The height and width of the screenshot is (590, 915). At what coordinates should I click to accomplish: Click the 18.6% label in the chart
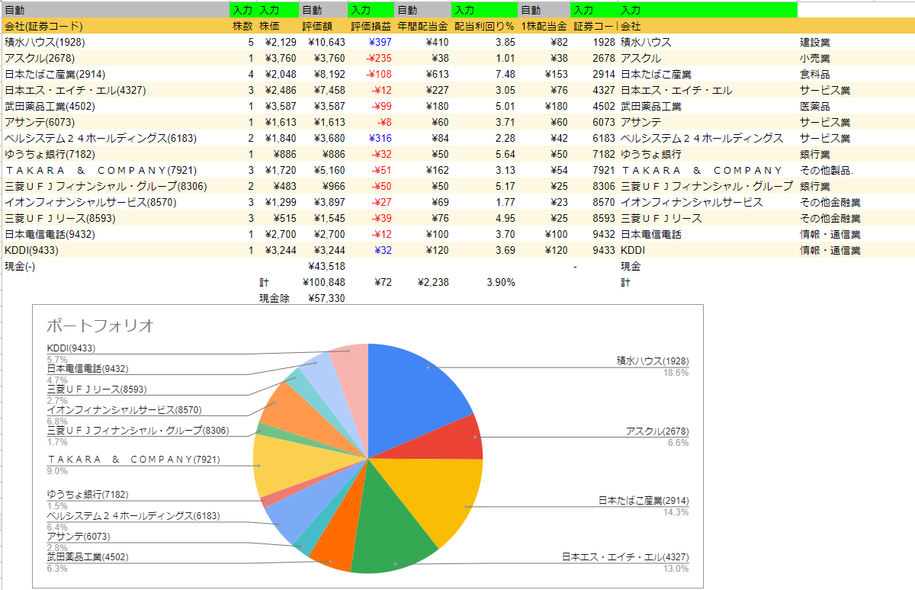(x=676, y=373)
